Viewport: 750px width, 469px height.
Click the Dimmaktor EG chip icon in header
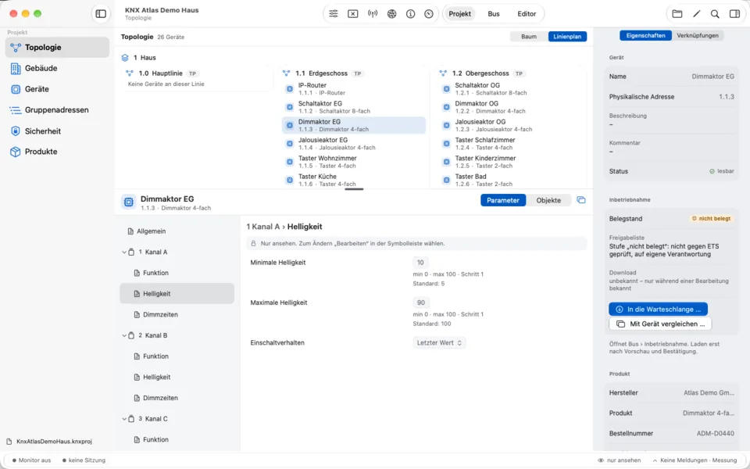(129, 202)
